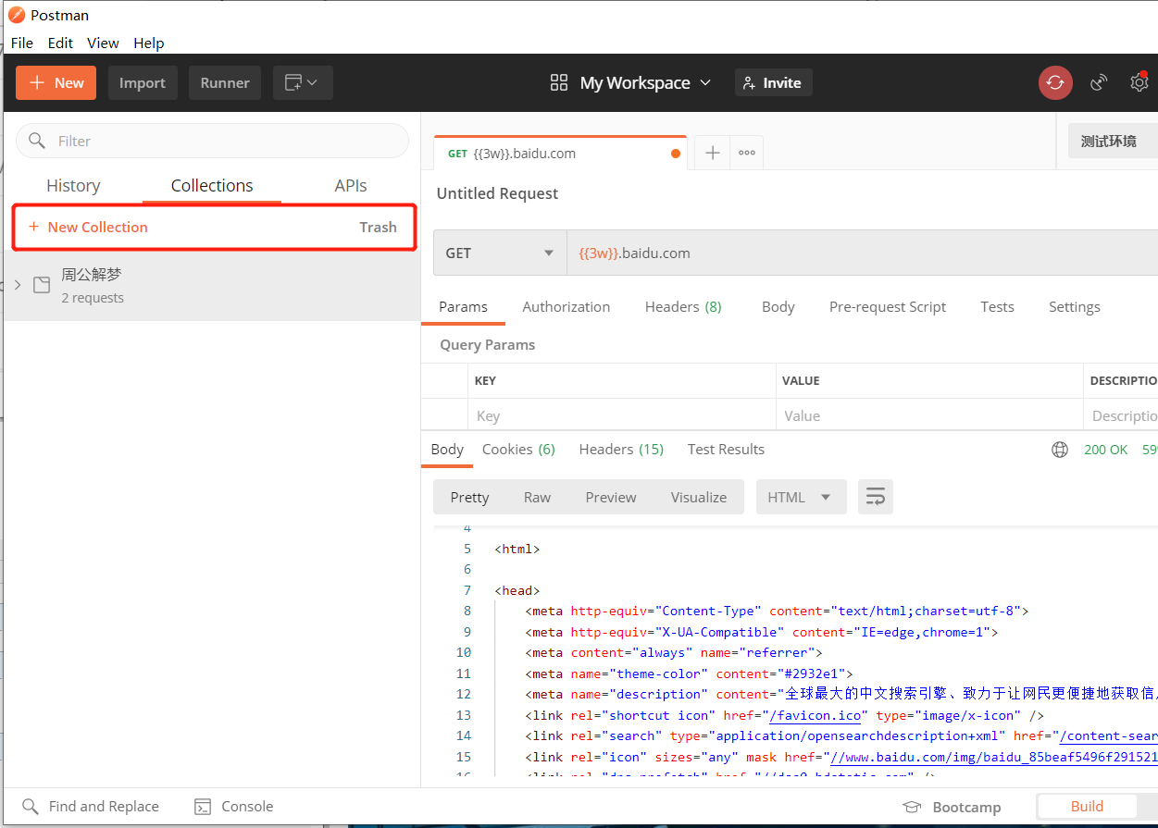The width and height of the screenshot is (1158, 828).
Task: Open the satellite capture requests icon
Action: tap(1099, 82)
